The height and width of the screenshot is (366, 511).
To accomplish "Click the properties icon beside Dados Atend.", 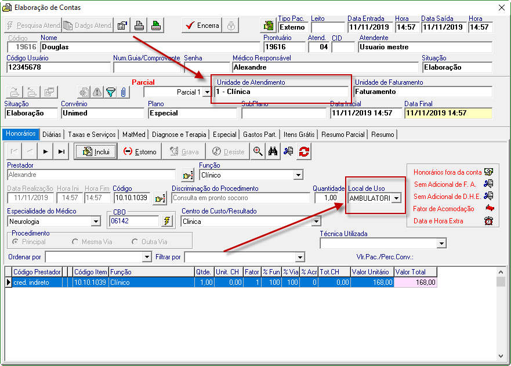I will pos(122,26).
